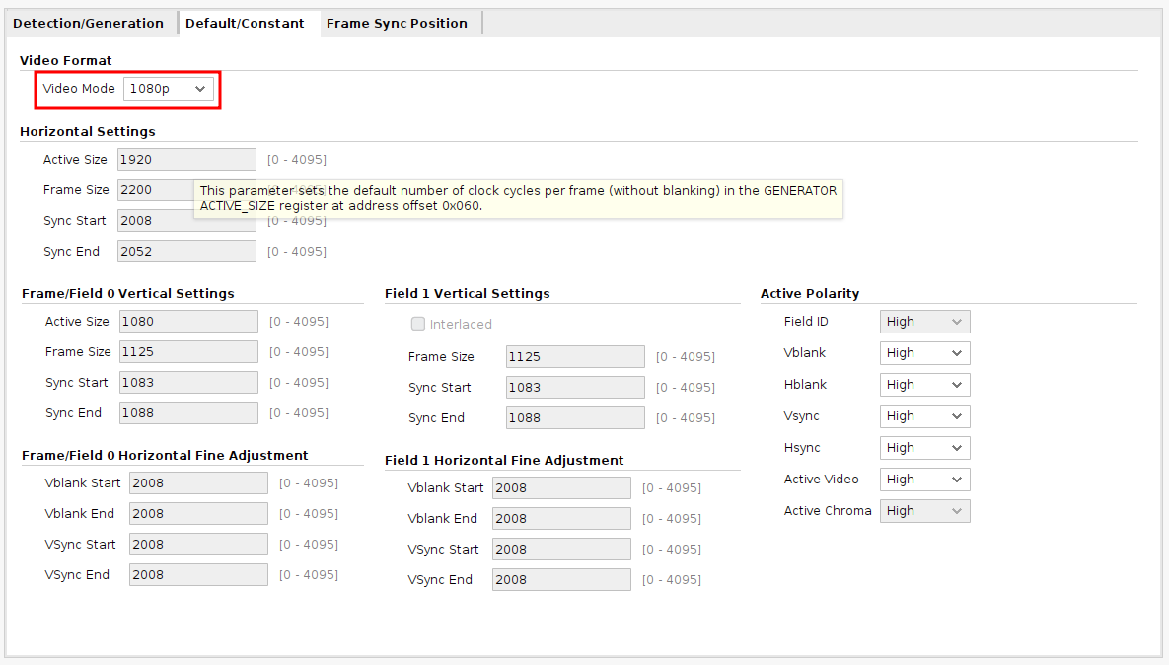Click the Field 1 Vblank End field

pyautogui.click(x=561, y=519)
